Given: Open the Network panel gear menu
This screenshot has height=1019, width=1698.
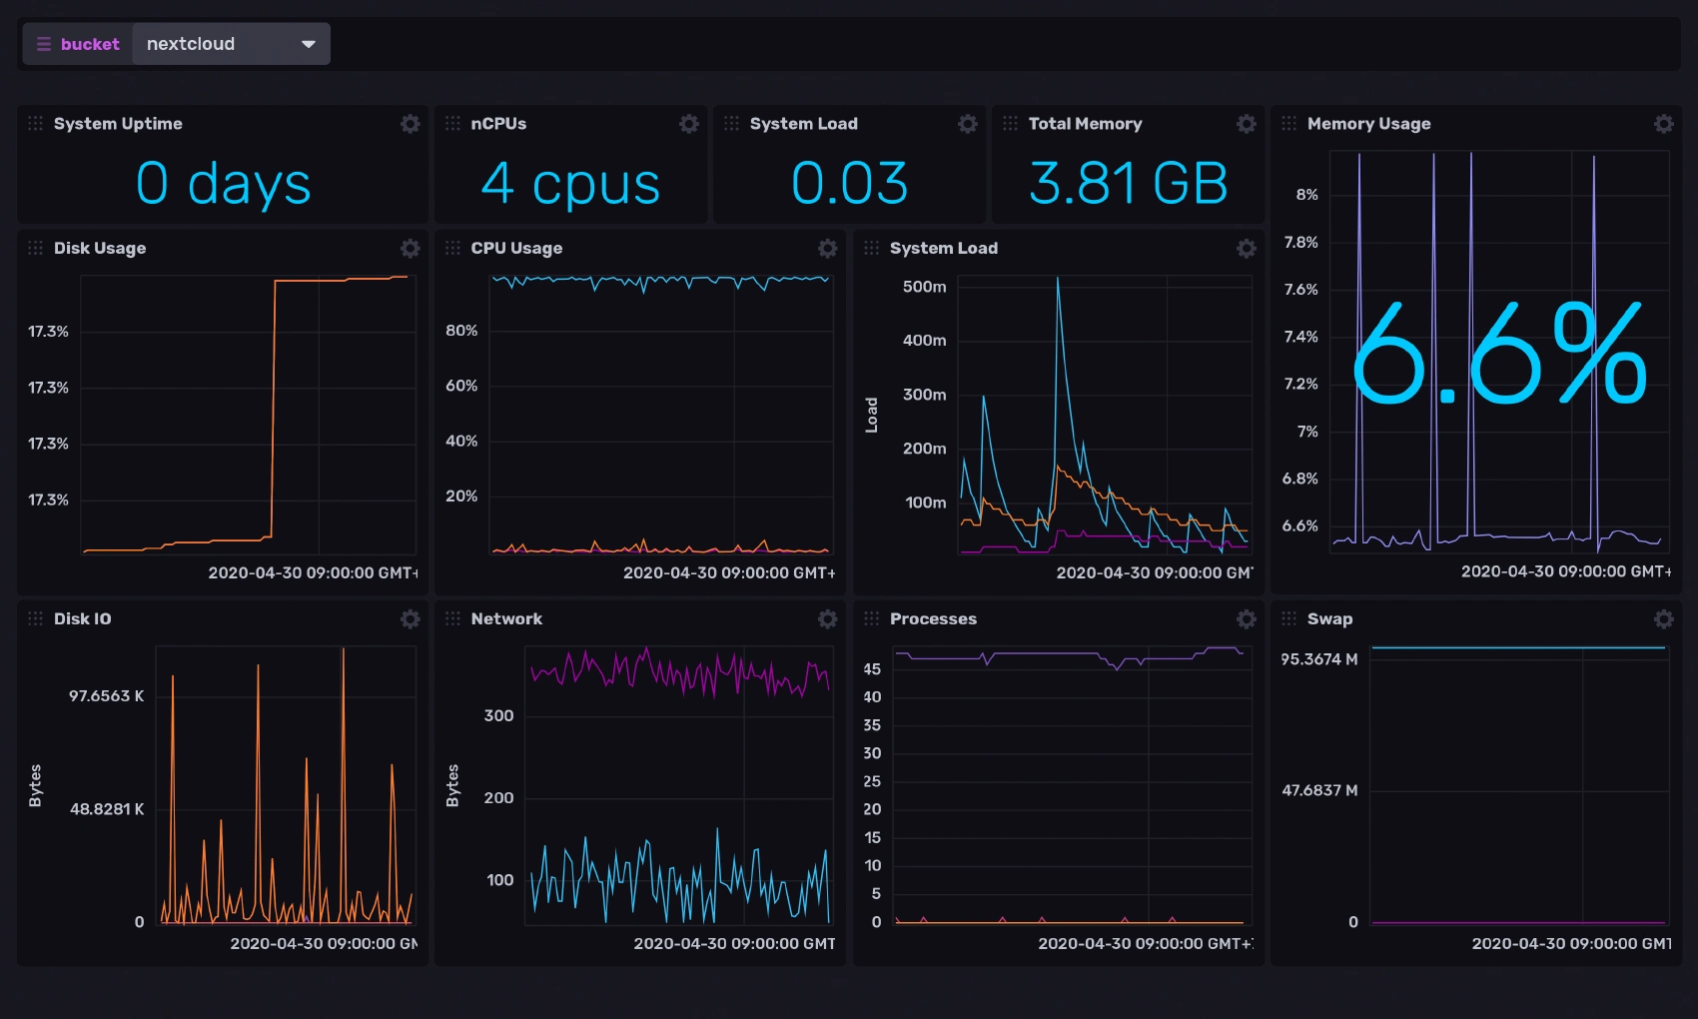Looking at the screenshot, I should 827,619.
